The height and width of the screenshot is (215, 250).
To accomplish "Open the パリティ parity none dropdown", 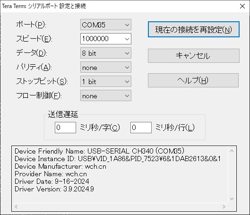I will (106, 67).
